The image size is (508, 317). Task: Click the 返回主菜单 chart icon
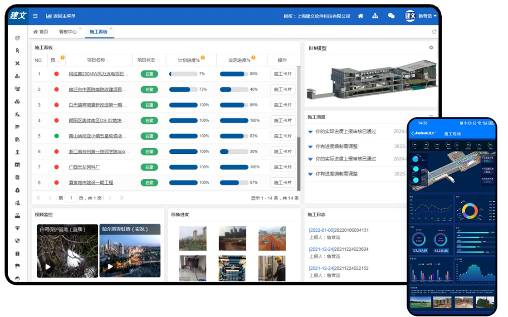(49, 16)
